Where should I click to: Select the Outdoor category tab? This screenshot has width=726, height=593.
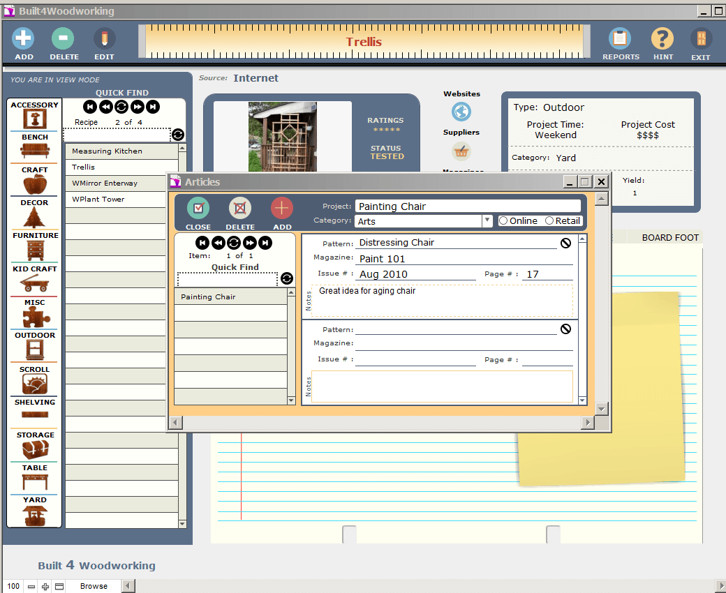(35, 347)
